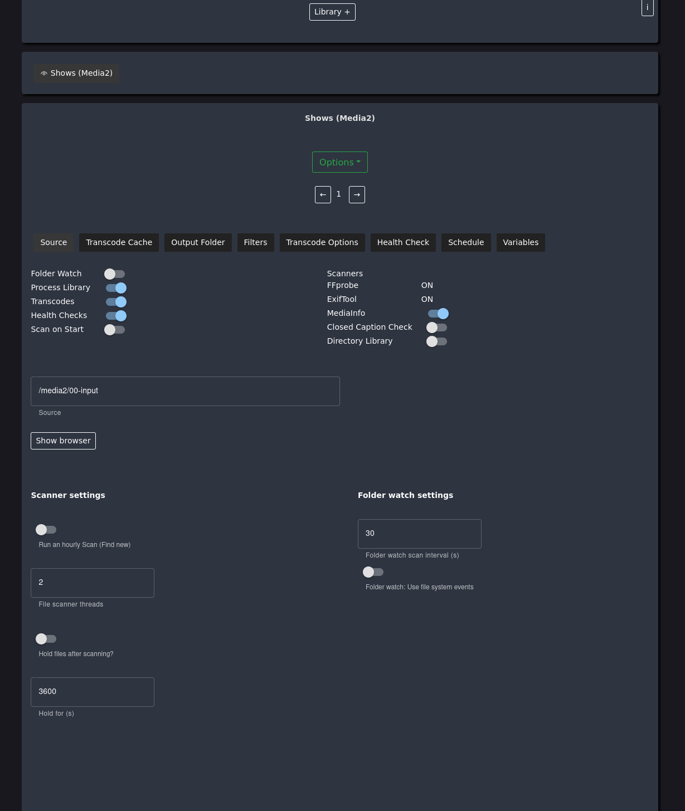Switch to the Health Check tab
The height and width of the screenshot is (811, 685).
click(x=403, y=242)
